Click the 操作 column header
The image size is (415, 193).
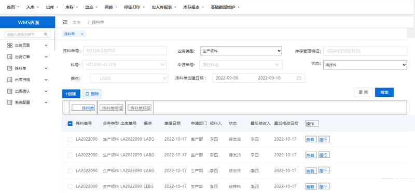coord(312,123)
